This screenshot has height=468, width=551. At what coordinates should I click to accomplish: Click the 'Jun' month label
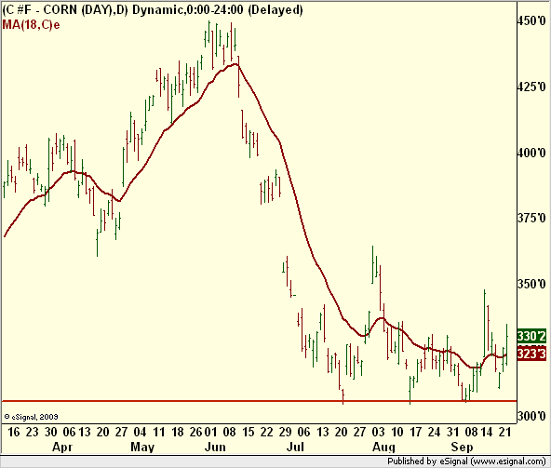coord(215,448)
